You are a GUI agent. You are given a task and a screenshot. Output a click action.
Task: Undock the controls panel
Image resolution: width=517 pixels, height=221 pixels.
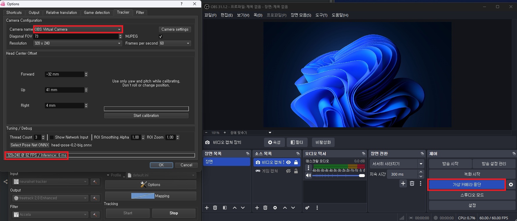(x=514, y=154)
